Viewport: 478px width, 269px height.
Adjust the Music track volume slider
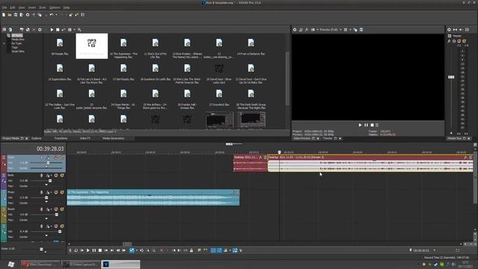(46, 197)
